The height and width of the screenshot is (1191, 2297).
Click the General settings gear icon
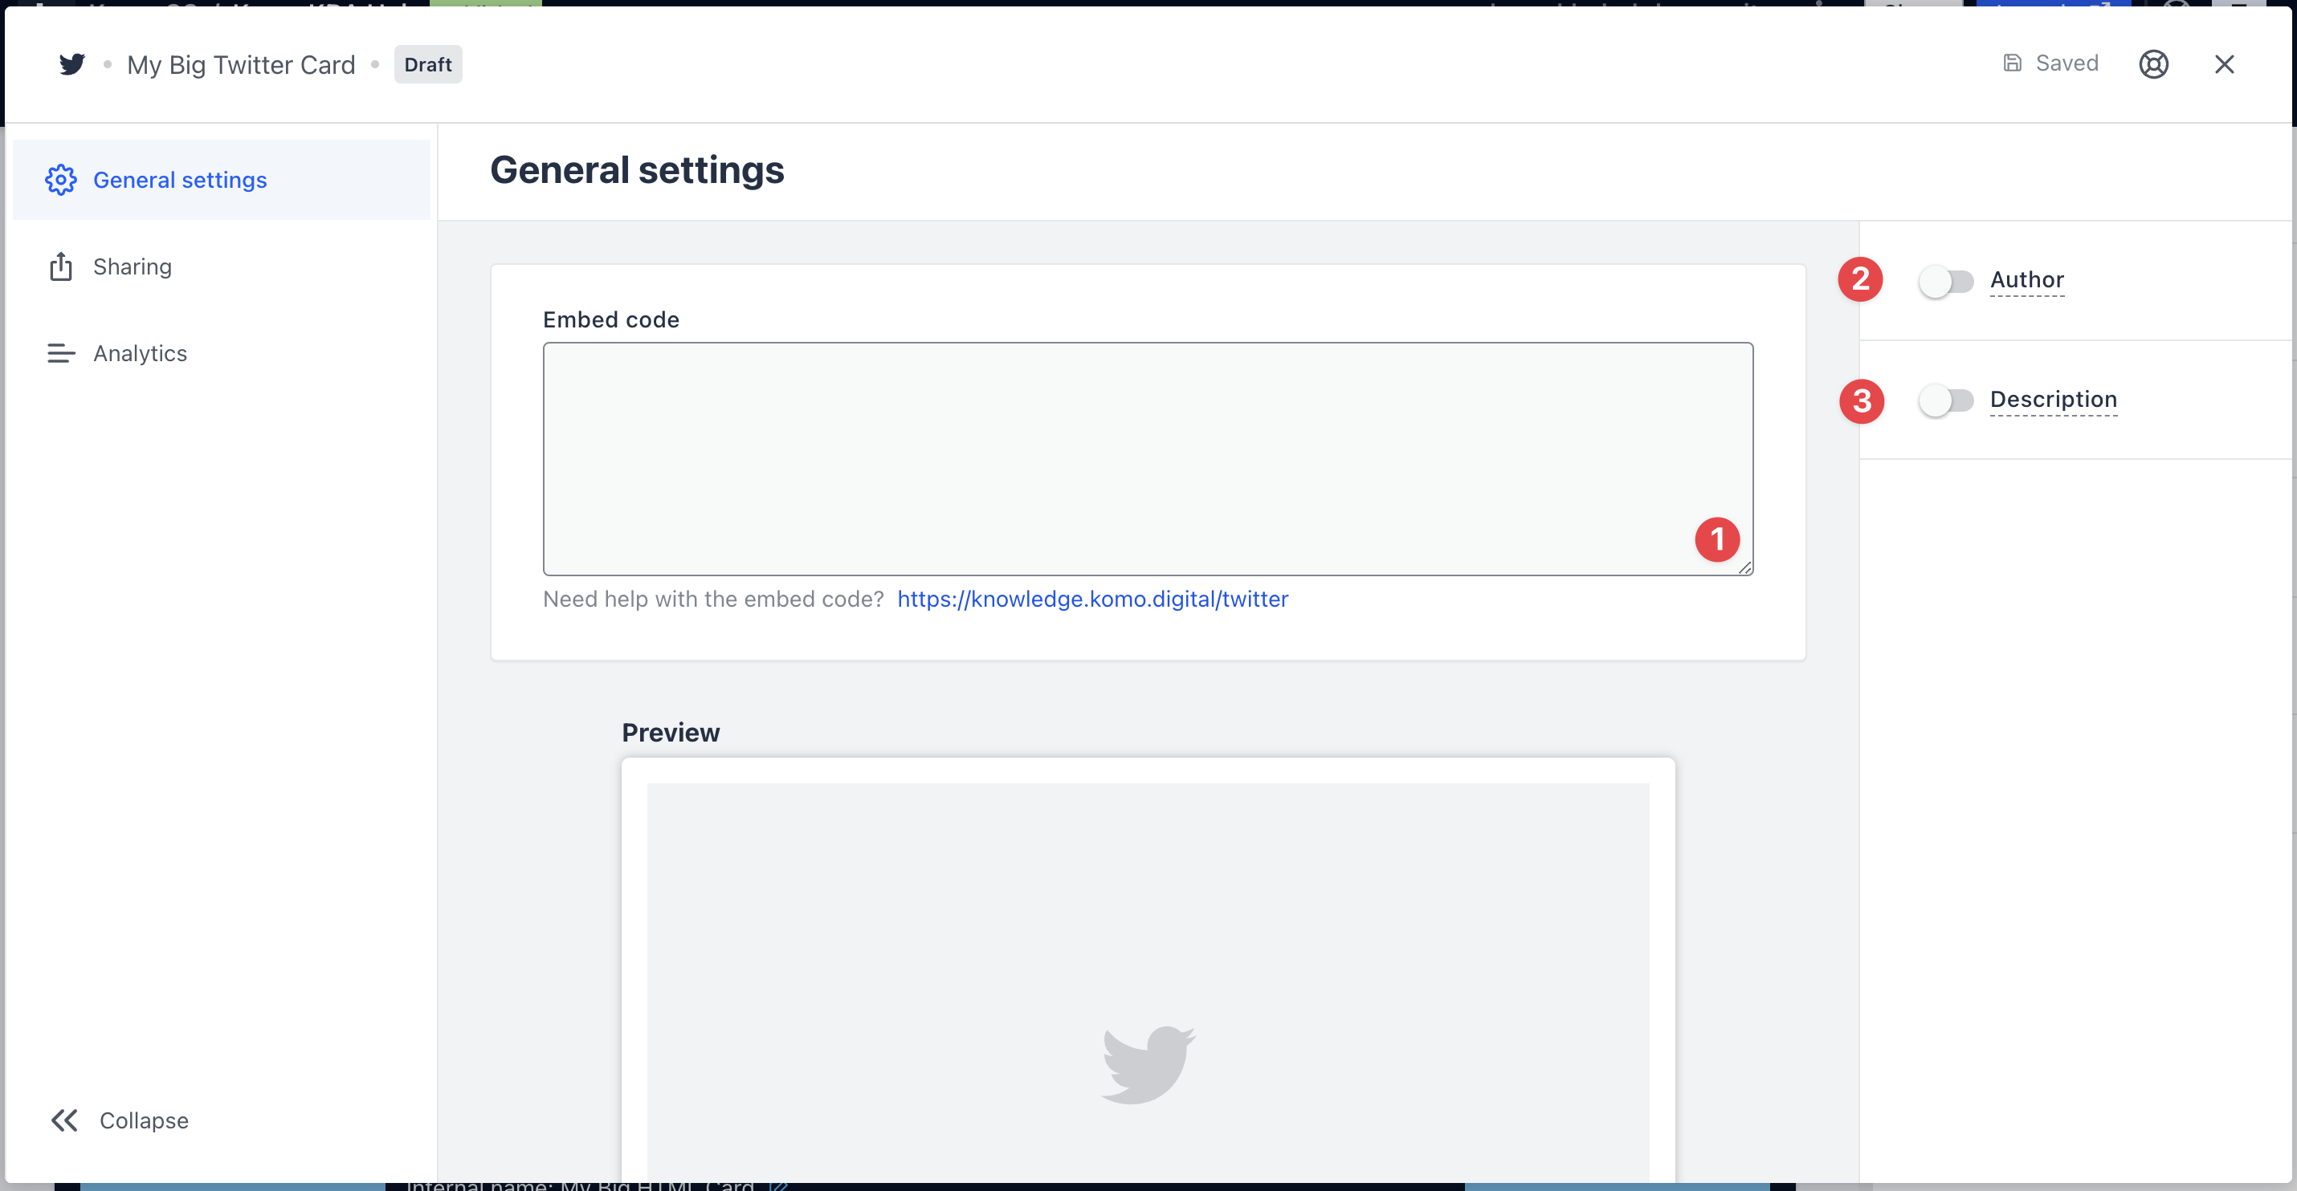point(60,180)
